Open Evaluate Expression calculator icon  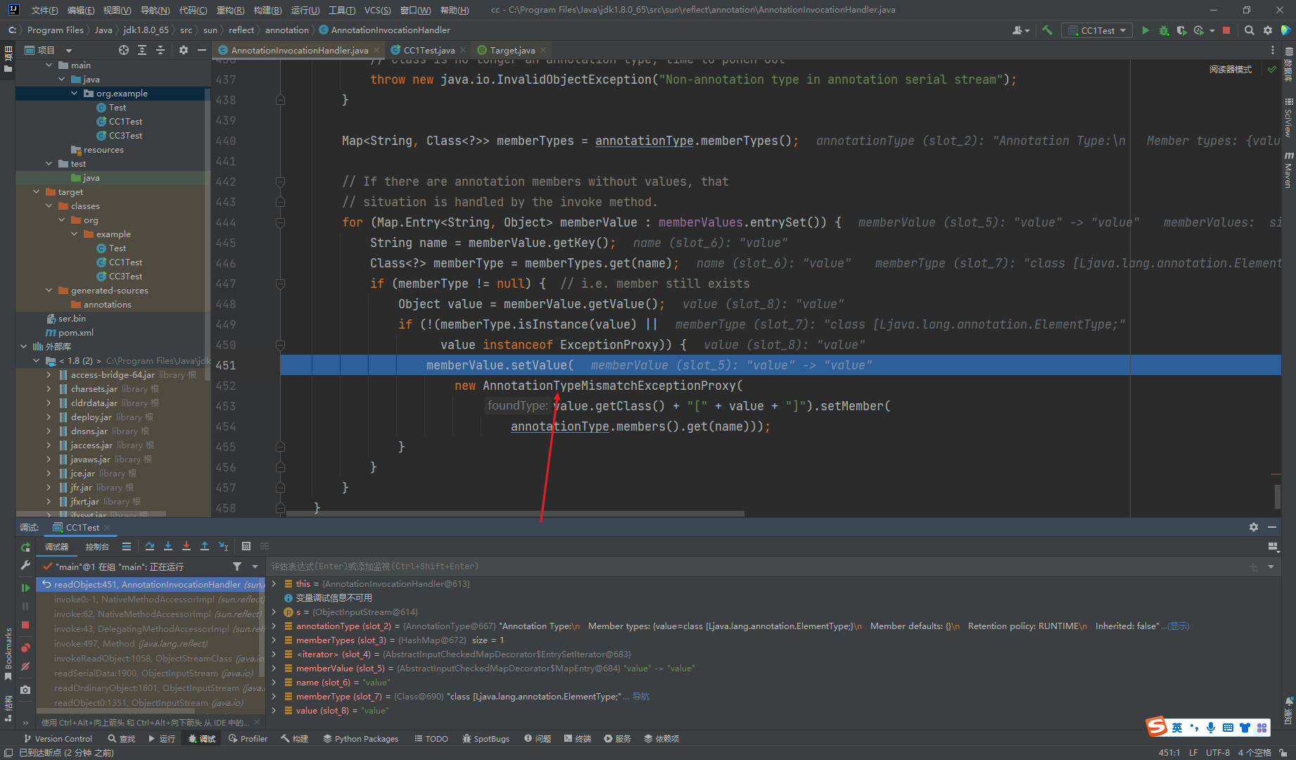click(x=246, y=546)
